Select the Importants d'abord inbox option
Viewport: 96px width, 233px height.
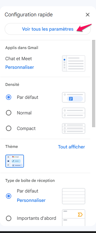[8, 218]
